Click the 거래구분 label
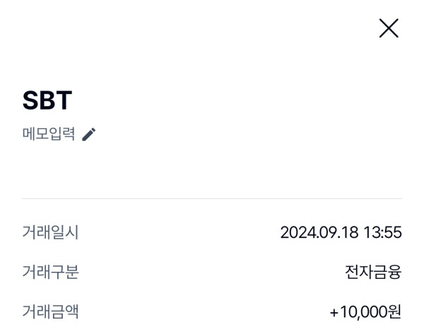424x332 pixels. 50,272
